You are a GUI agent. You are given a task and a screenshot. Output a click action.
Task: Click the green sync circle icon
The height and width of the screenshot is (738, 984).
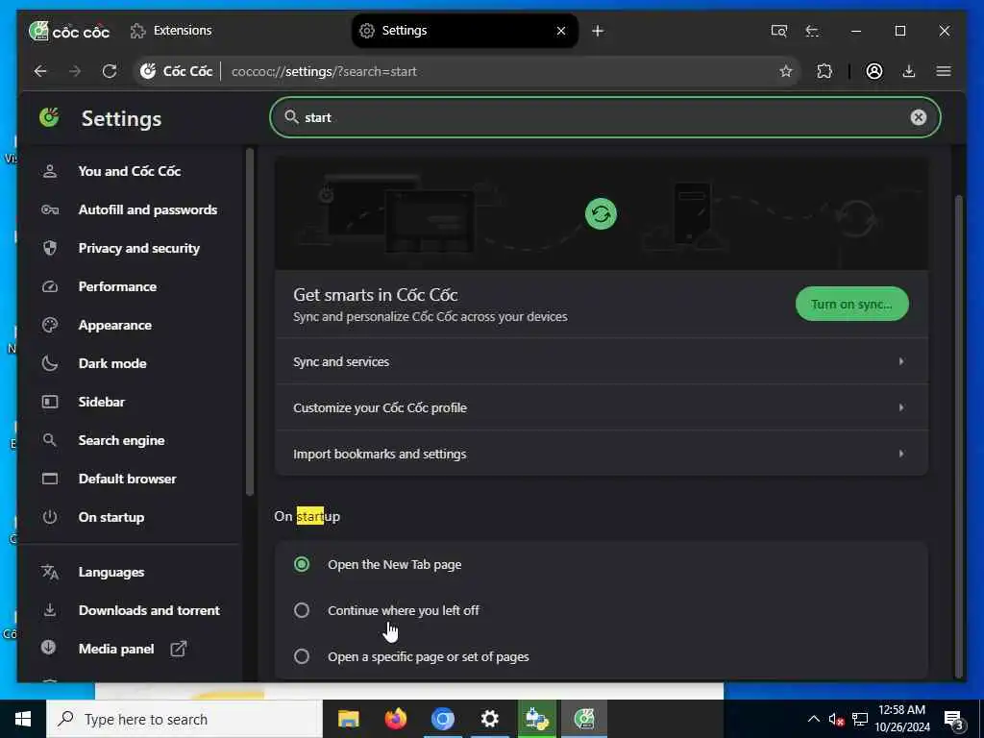601,214
